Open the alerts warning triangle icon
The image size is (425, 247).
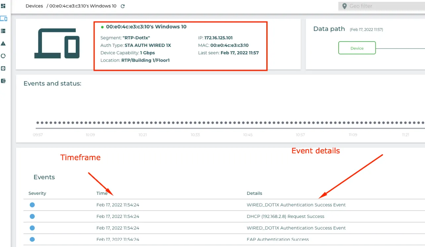[3, 44]
